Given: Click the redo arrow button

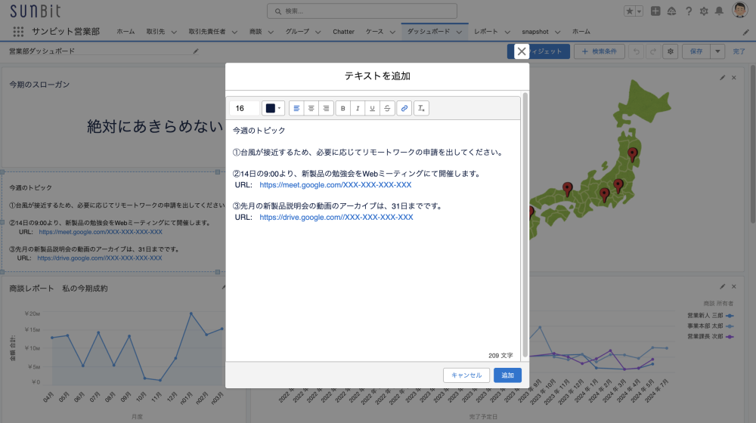Looking at the screenshot, I should point(653,51).
